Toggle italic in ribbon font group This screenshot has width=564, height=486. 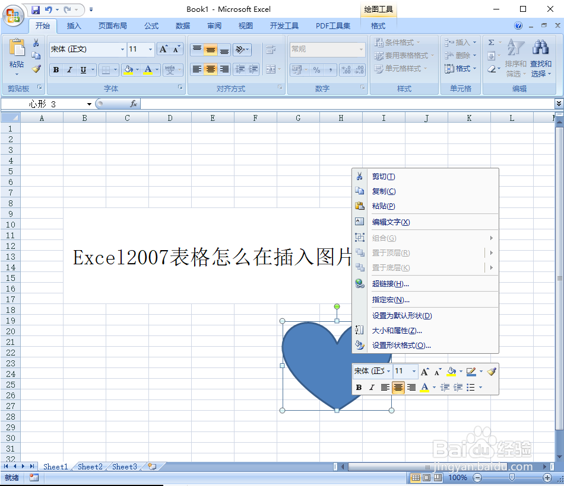coord(70,70)
